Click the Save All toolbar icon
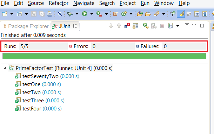 coord(42,14)
